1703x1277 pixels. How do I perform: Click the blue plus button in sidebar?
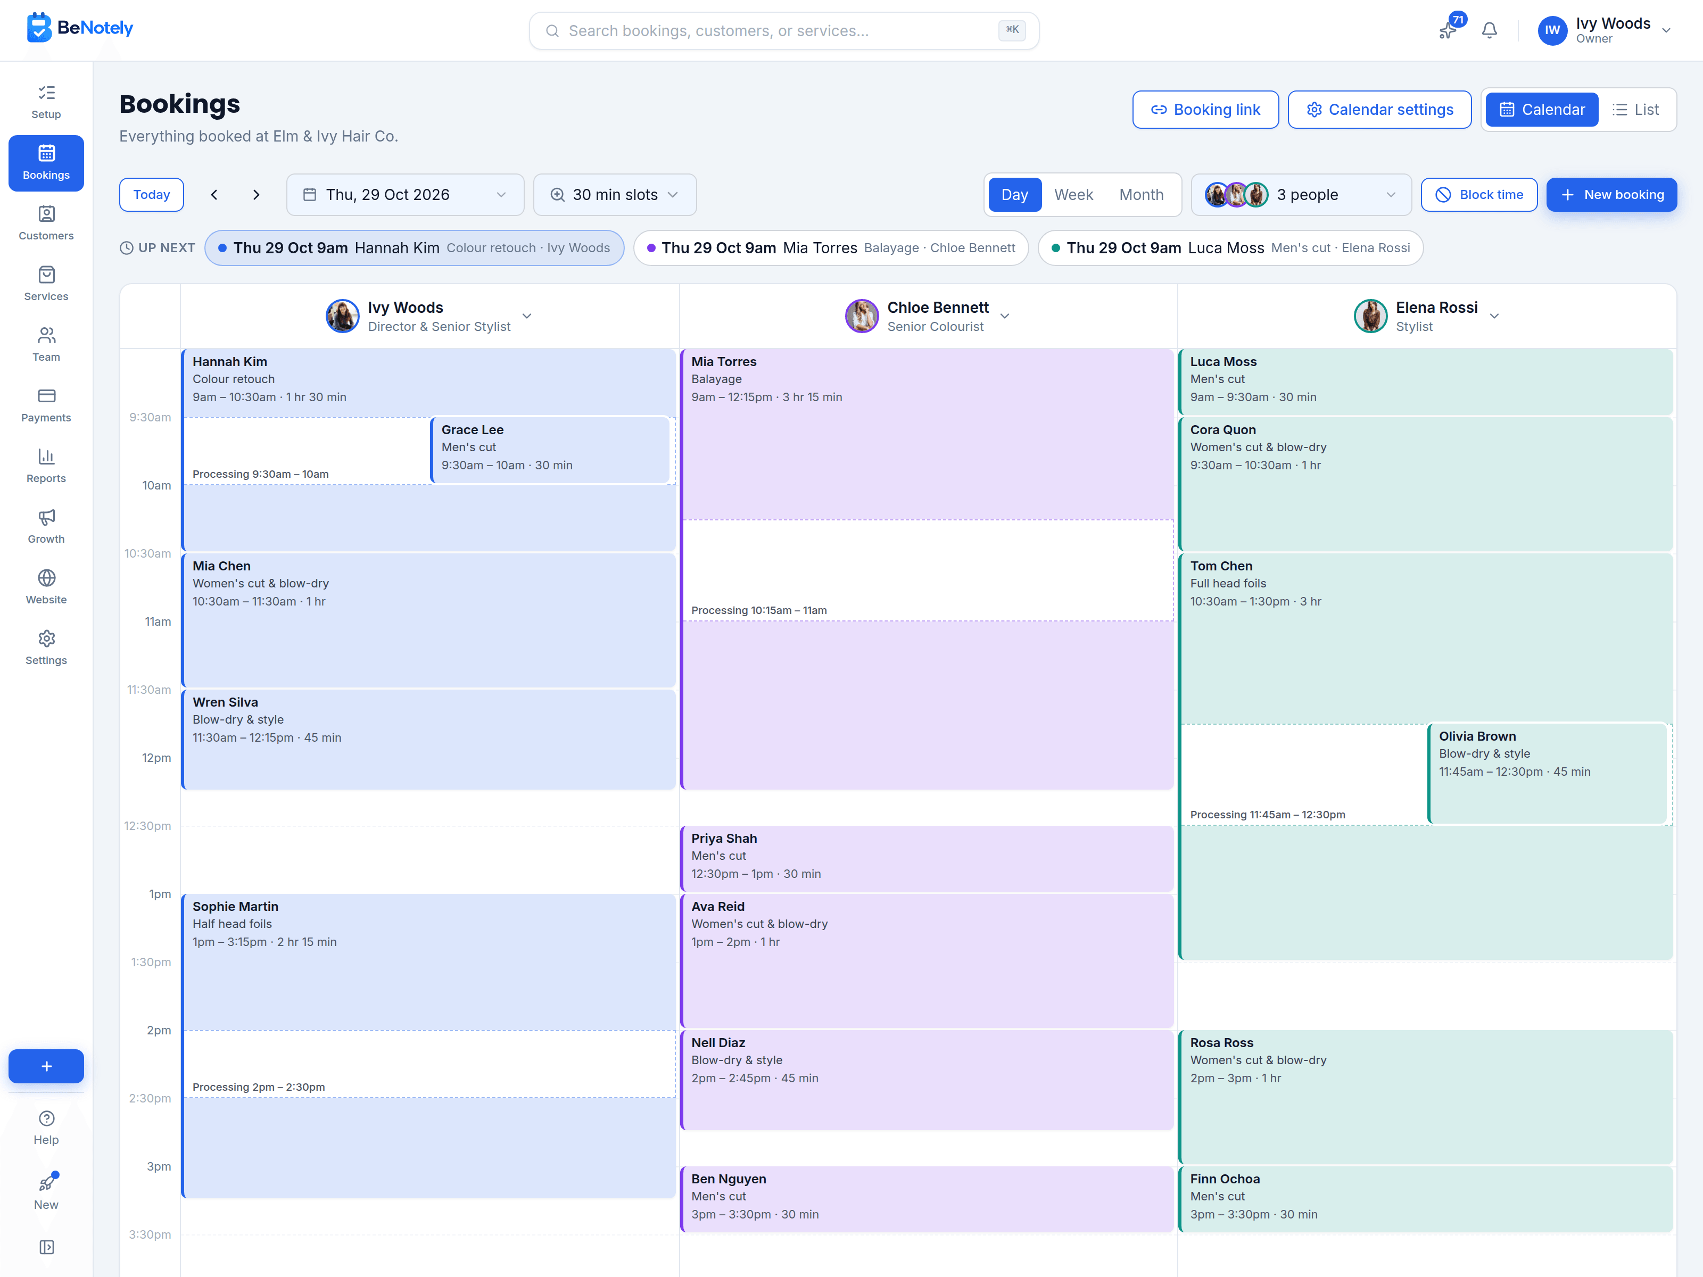point(46,1066)
